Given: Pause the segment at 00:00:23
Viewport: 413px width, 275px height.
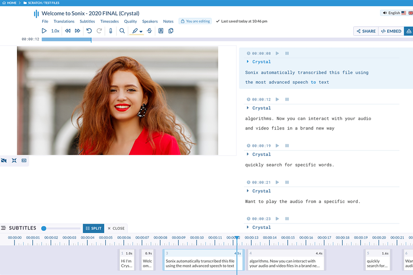Looking at the screenshot, I should click(x=287, y=219).
